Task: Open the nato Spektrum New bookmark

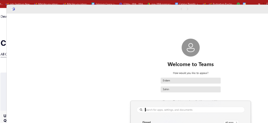Action: [x=18, y=4]
